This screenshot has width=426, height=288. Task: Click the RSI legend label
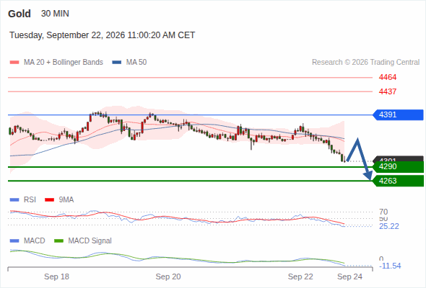click(x=30, y=200)
